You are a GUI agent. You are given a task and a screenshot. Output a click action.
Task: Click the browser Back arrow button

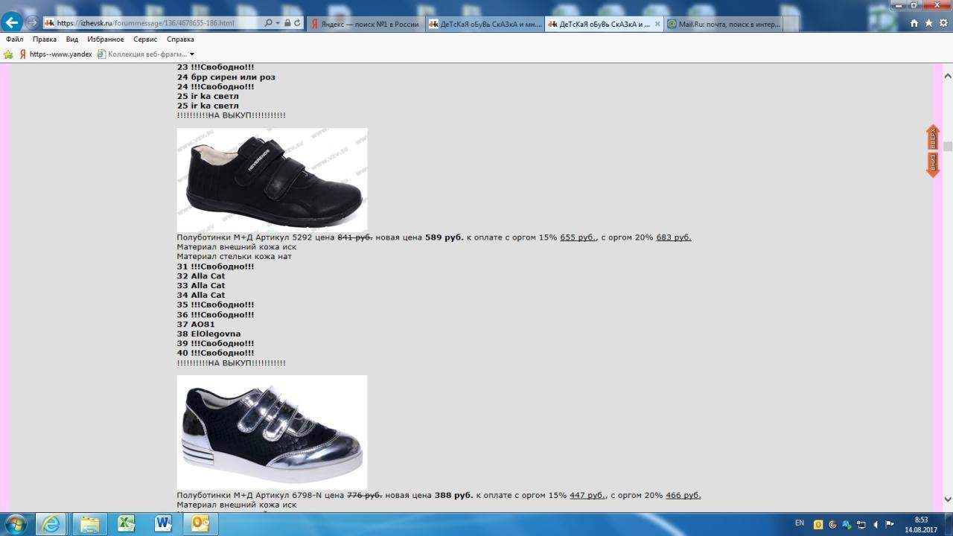tap(10, 23)
